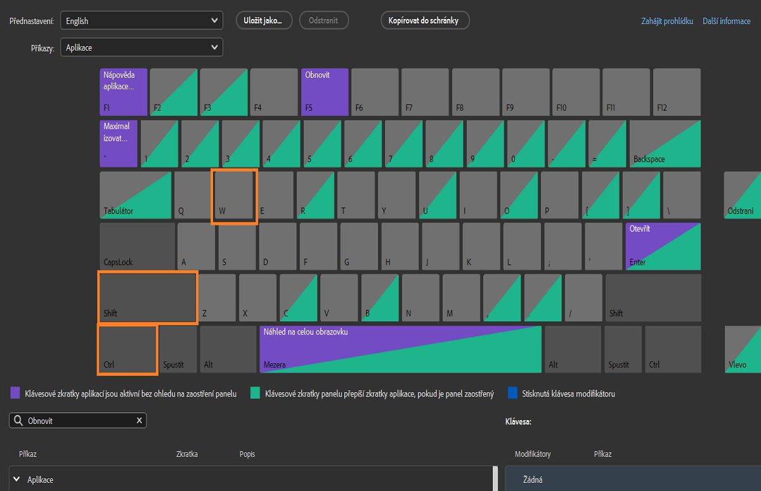The height and width of the screenshot is (491, 761).
Task: Select the Mezera spacebar key
Action: (400, 349)
